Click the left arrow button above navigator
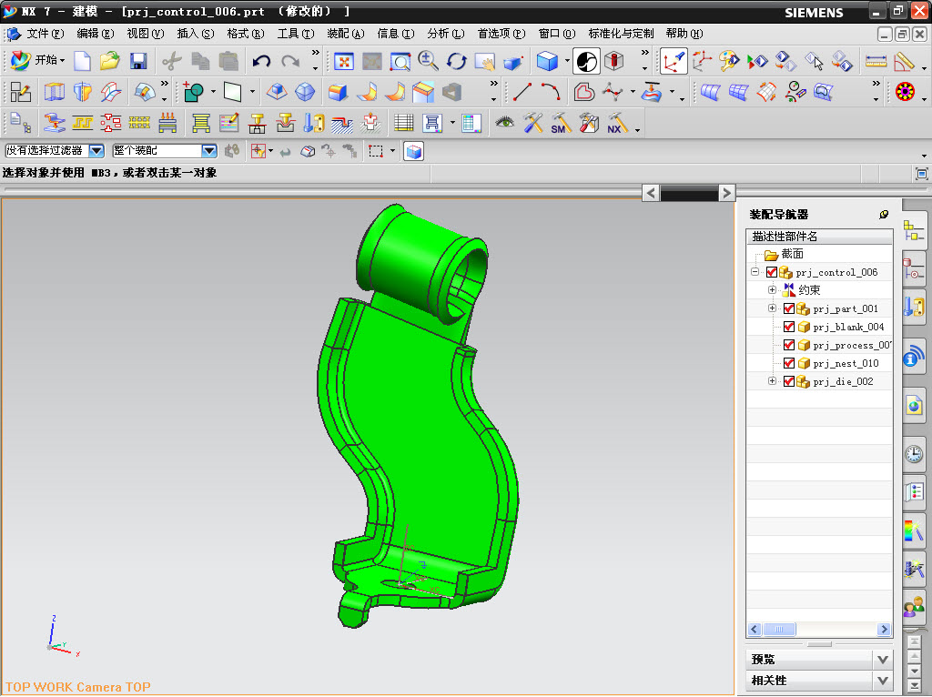Screen dimensions: 932x697 click(651, 193)
